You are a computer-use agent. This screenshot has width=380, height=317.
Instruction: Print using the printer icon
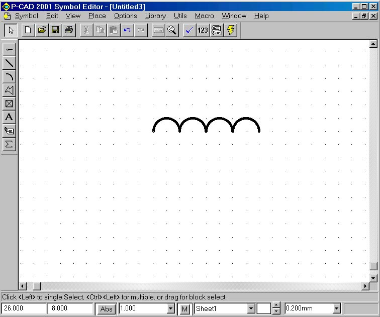click(x=69, y=30)
